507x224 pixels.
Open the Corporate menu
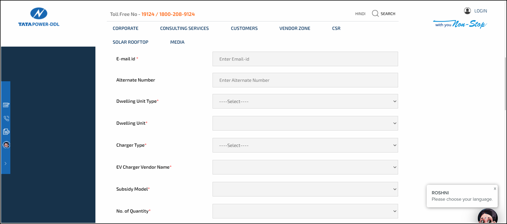tap(126, 28)
